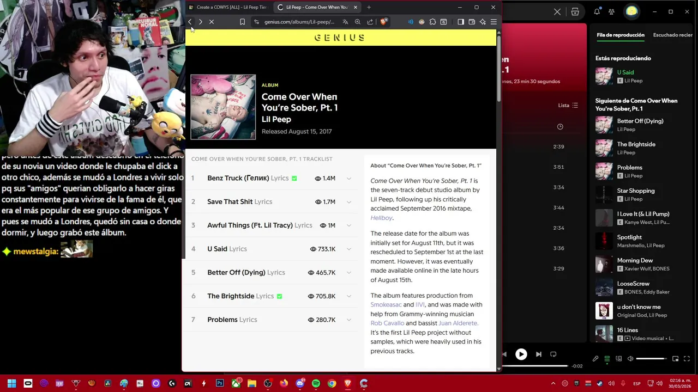Expand The Brightside track row
The image size is (698, 392).
349,296
